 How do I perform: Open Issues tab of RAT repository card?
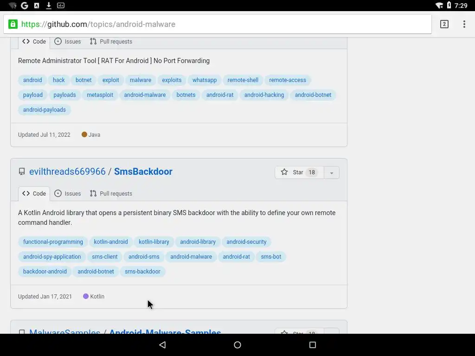[x=68, y=41]
